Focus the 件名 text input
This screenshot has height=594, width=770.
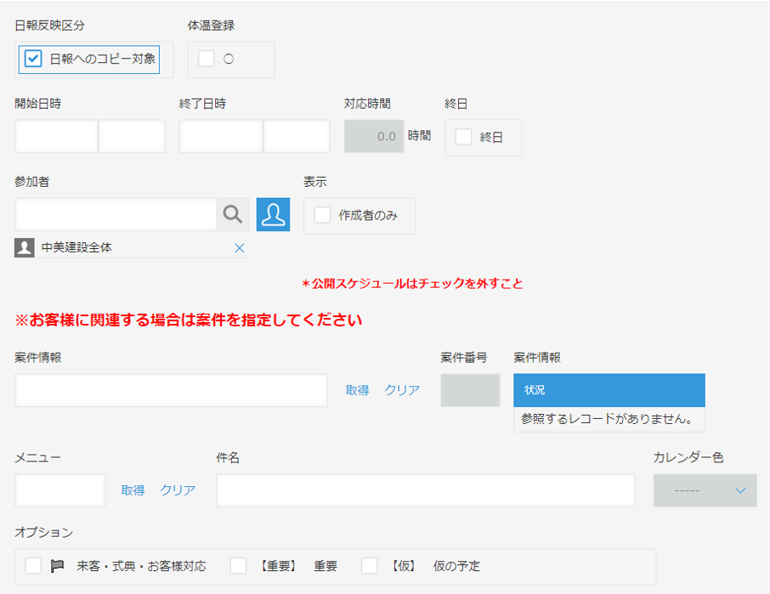426,490
